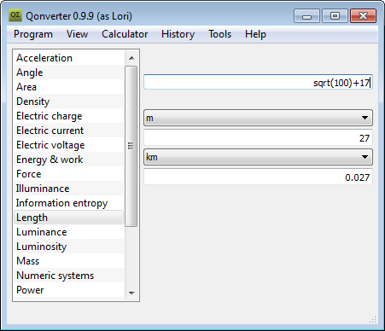
Task: Click the Qonverter app icon in title bar
Action: pos(15,15)
